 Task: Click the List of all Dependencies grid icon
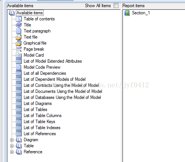click(19, 73)
